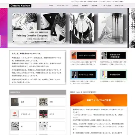Click the metal plate thumbnail image
135x135 pixels.
click(x=15, y=102)
